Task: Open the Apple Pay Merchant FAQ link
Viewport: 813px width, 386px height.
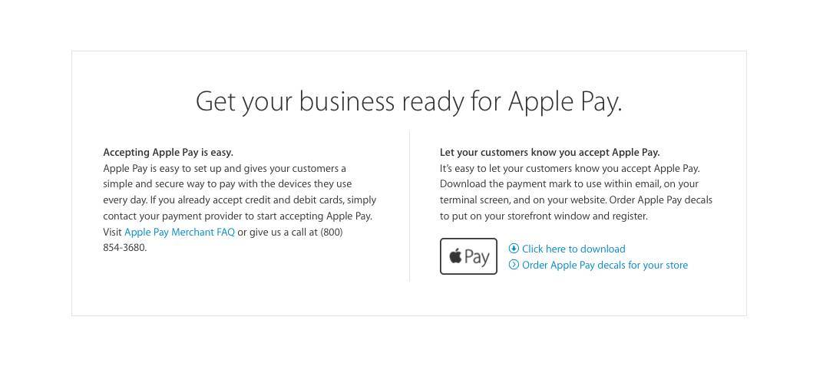Action: [180, 232]
